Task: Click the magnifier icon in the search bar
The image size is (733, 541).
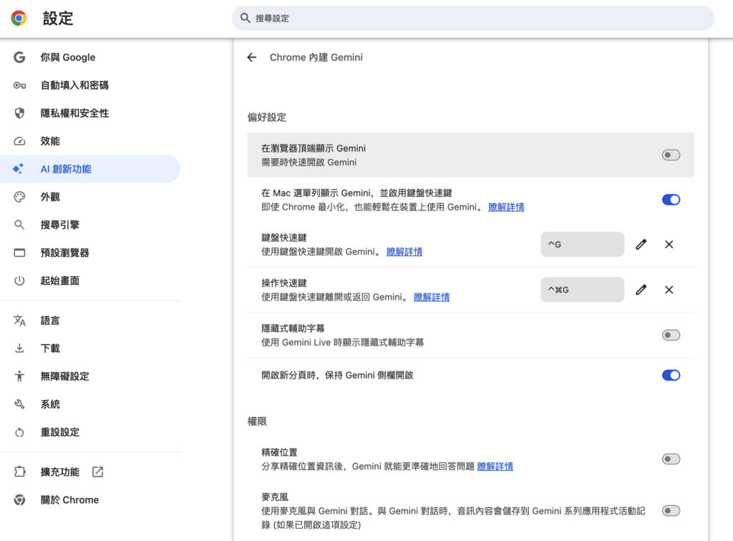Action: [x=245, y=18]
